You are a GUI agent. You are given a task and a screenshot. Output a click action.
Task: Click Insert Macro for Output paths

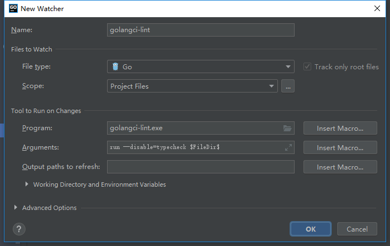tap(340, 167)
